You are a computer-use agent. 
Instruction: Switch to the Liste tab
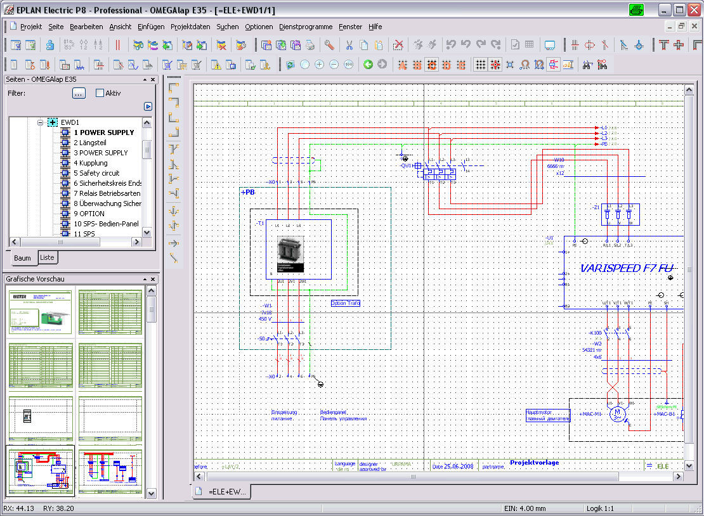[x=47, y=257]
